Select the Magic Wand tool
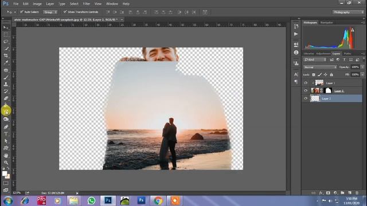 (x=6, y=49)
